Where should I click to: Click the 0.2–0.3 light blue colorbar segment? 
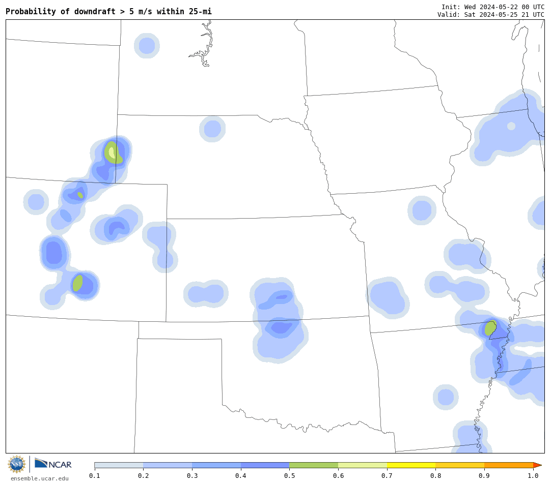168,465
